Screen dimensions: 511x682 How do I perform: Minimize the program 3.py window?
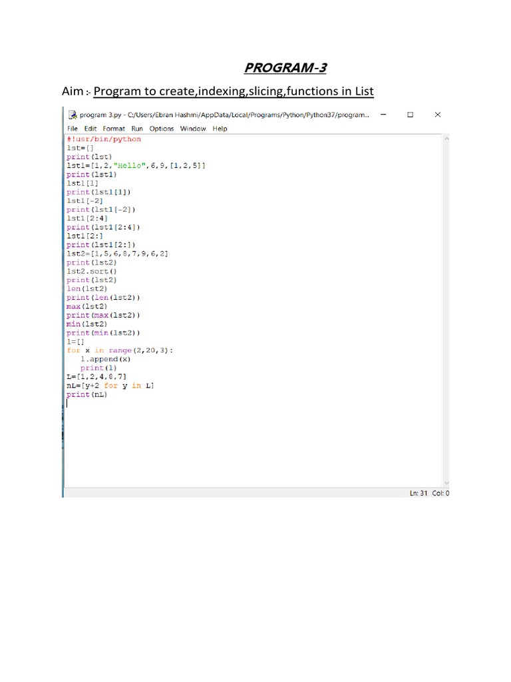tap(383, 115)
